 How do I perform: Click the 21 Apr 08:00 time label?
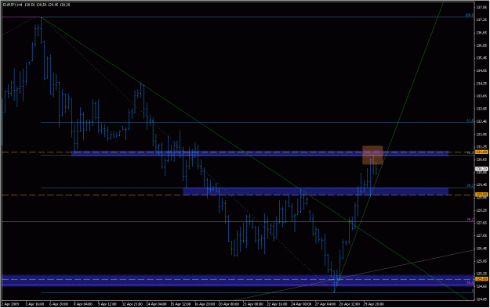click(x=253, y=304)
